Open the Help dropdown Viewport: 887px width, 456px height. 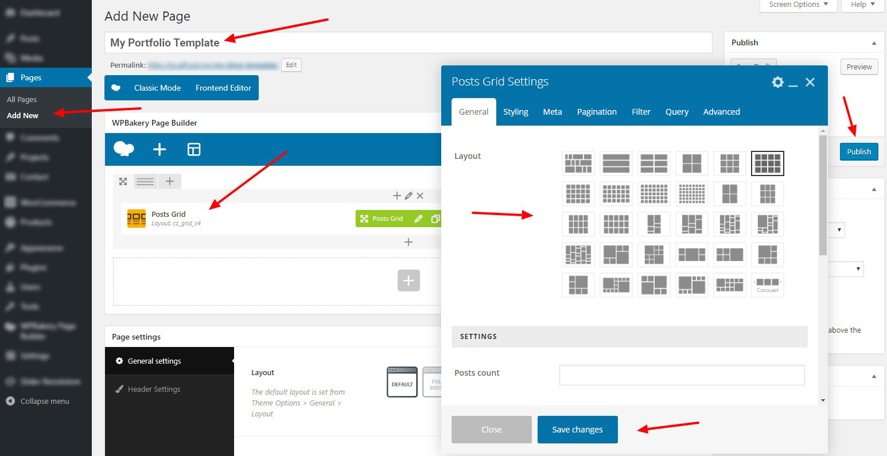[x=862, y=5]
